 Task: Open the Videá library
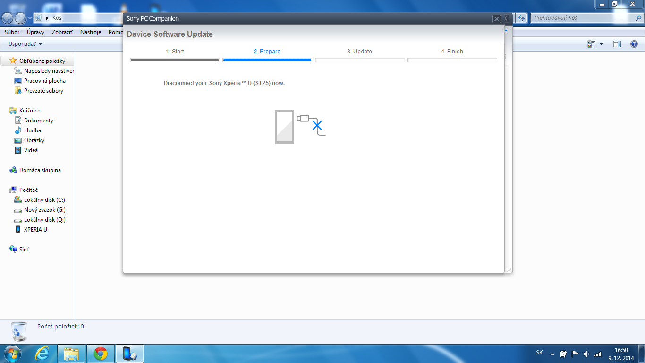26,150
